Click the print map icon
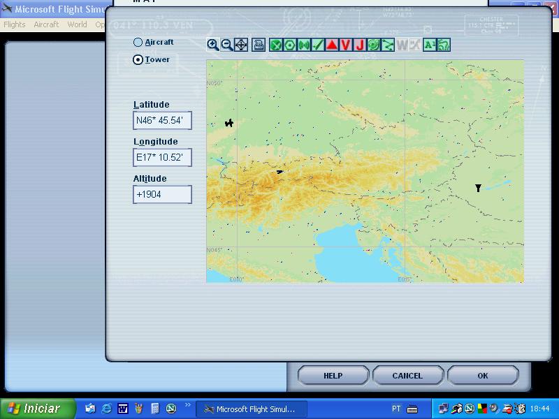The image size is (559, 419). [259, 45]
